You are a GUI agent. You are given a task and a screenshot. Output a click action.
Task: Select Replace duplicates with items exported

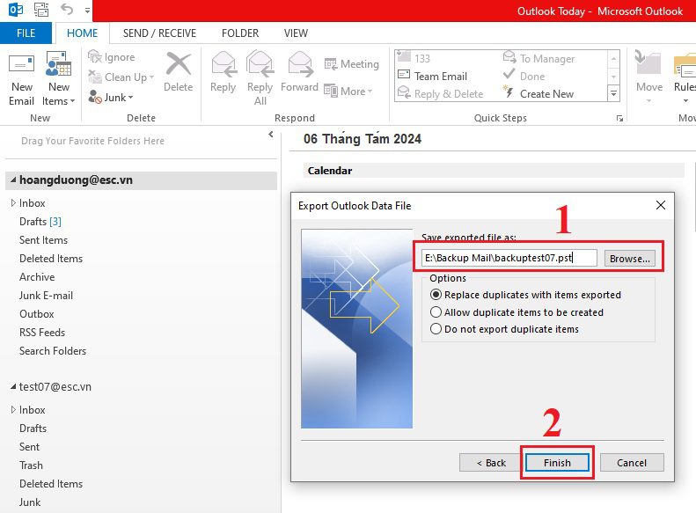coord(436,295)
